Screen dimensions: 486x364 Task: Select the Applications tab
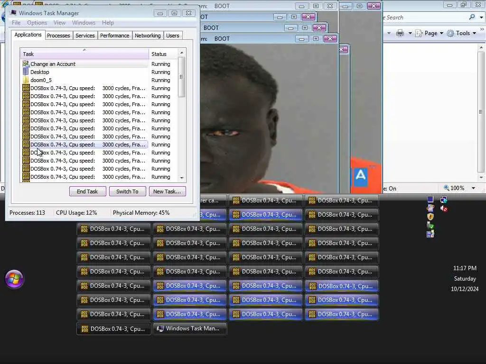[28, 35]
